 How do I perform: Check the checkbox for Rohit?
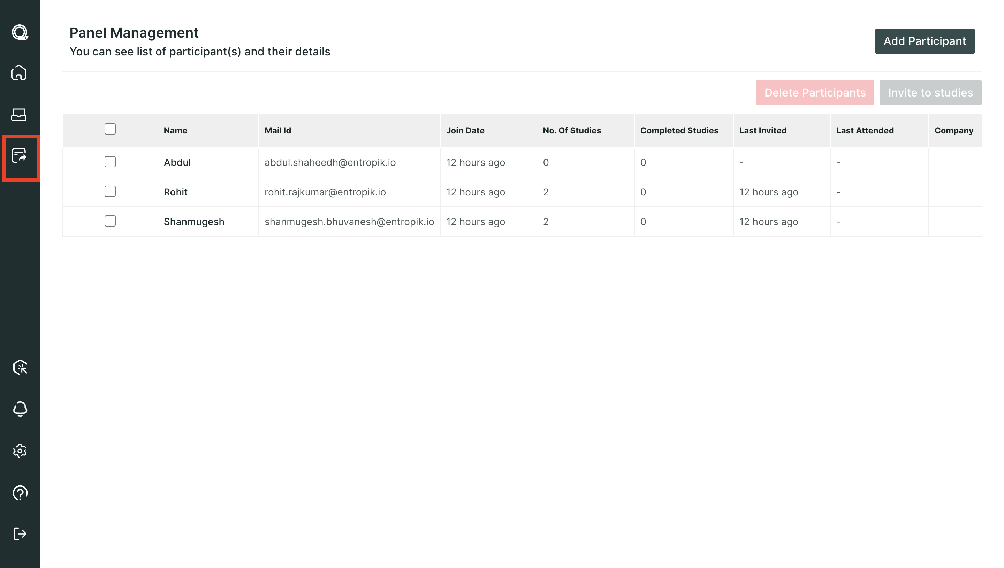pyautogui.click(x=110, y=192)
